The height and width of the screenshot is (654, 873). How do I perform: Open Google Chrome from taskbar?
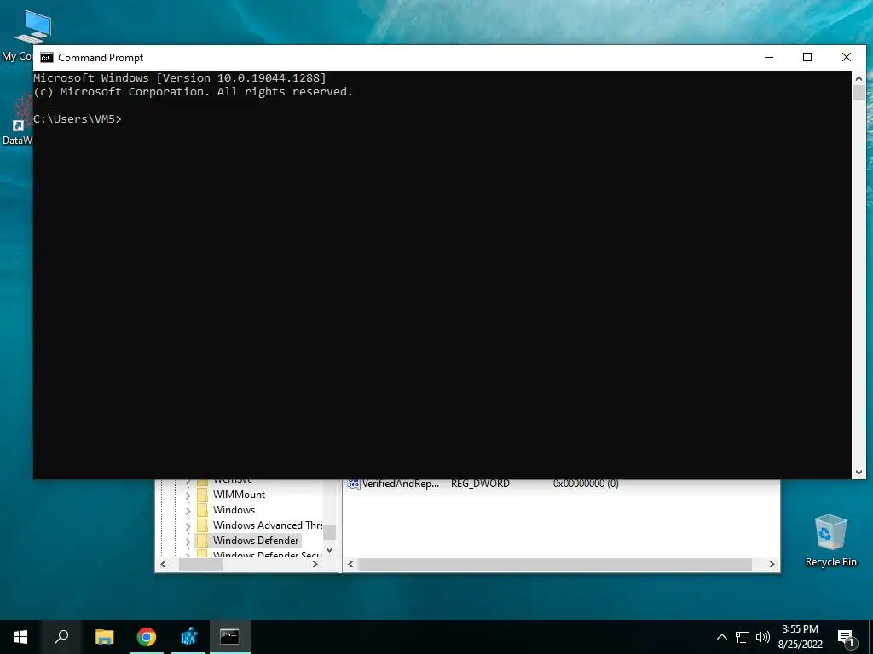click(x=147, y=637)
